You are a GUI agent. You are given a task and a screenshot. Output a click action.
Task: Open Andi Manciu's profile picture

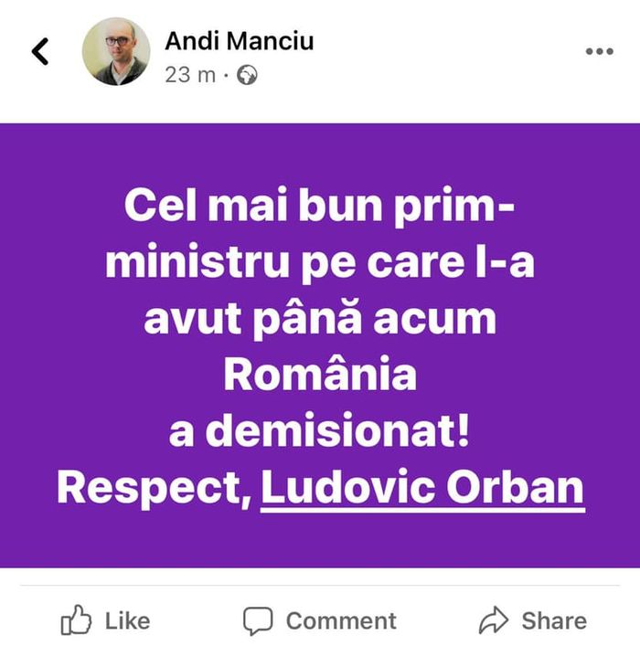tap(116, 51)
